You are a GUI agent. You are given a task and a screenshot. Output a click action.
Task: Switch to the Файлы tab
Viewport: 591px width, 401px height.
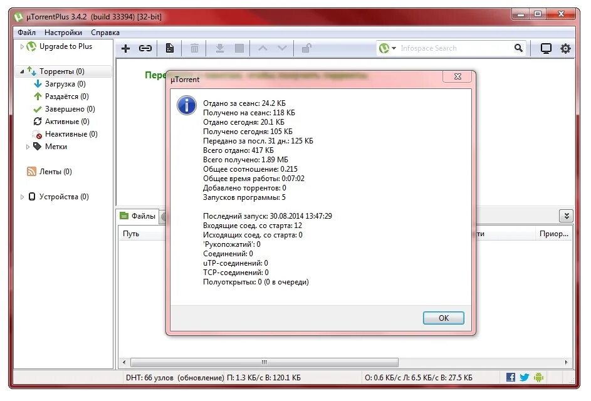(138, 216)
